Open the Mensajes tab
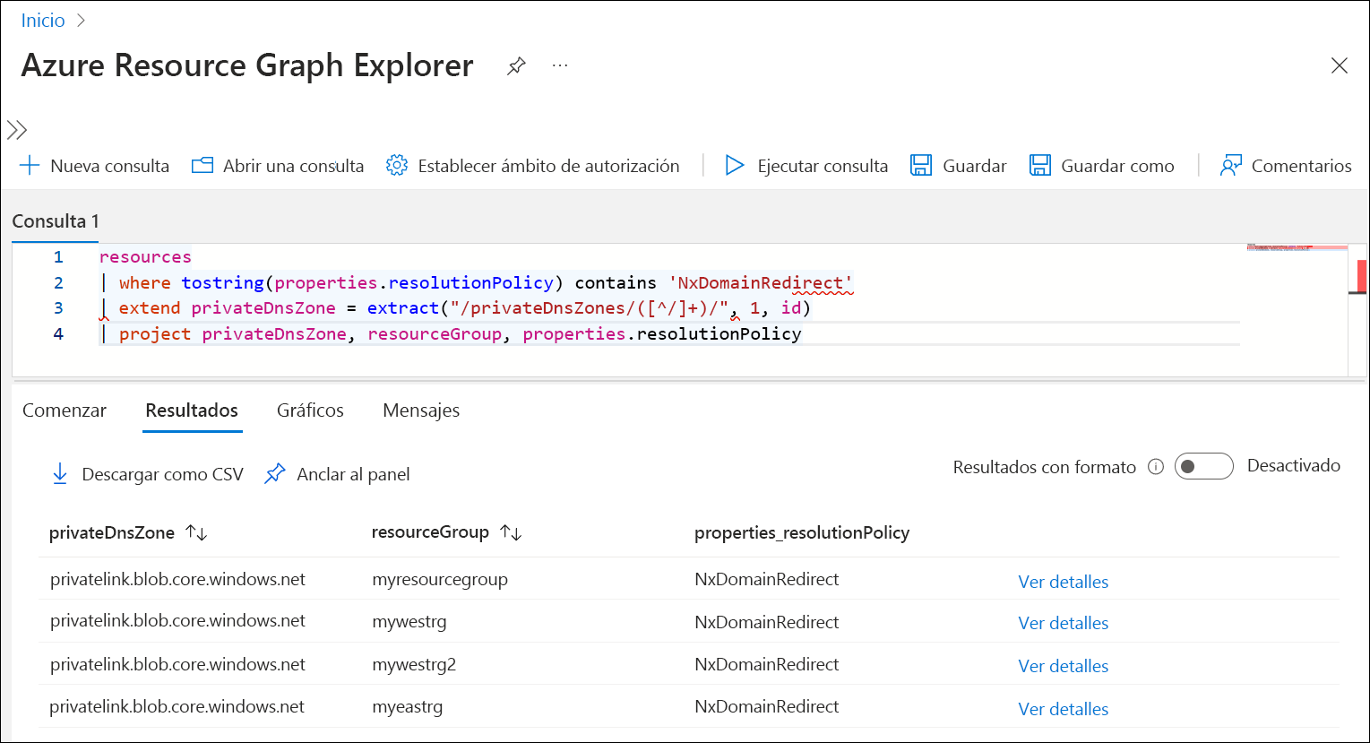Image resolution: width=1370 pixels, height=743 pixels. click(421, 410)
